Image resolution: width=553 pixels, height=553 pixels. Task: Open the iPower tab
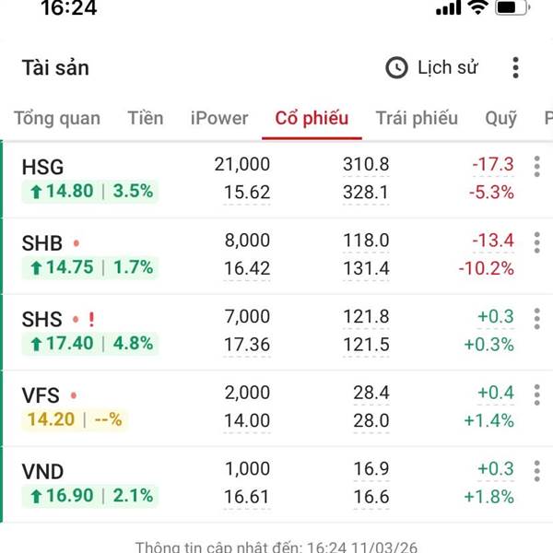point(219,118)
